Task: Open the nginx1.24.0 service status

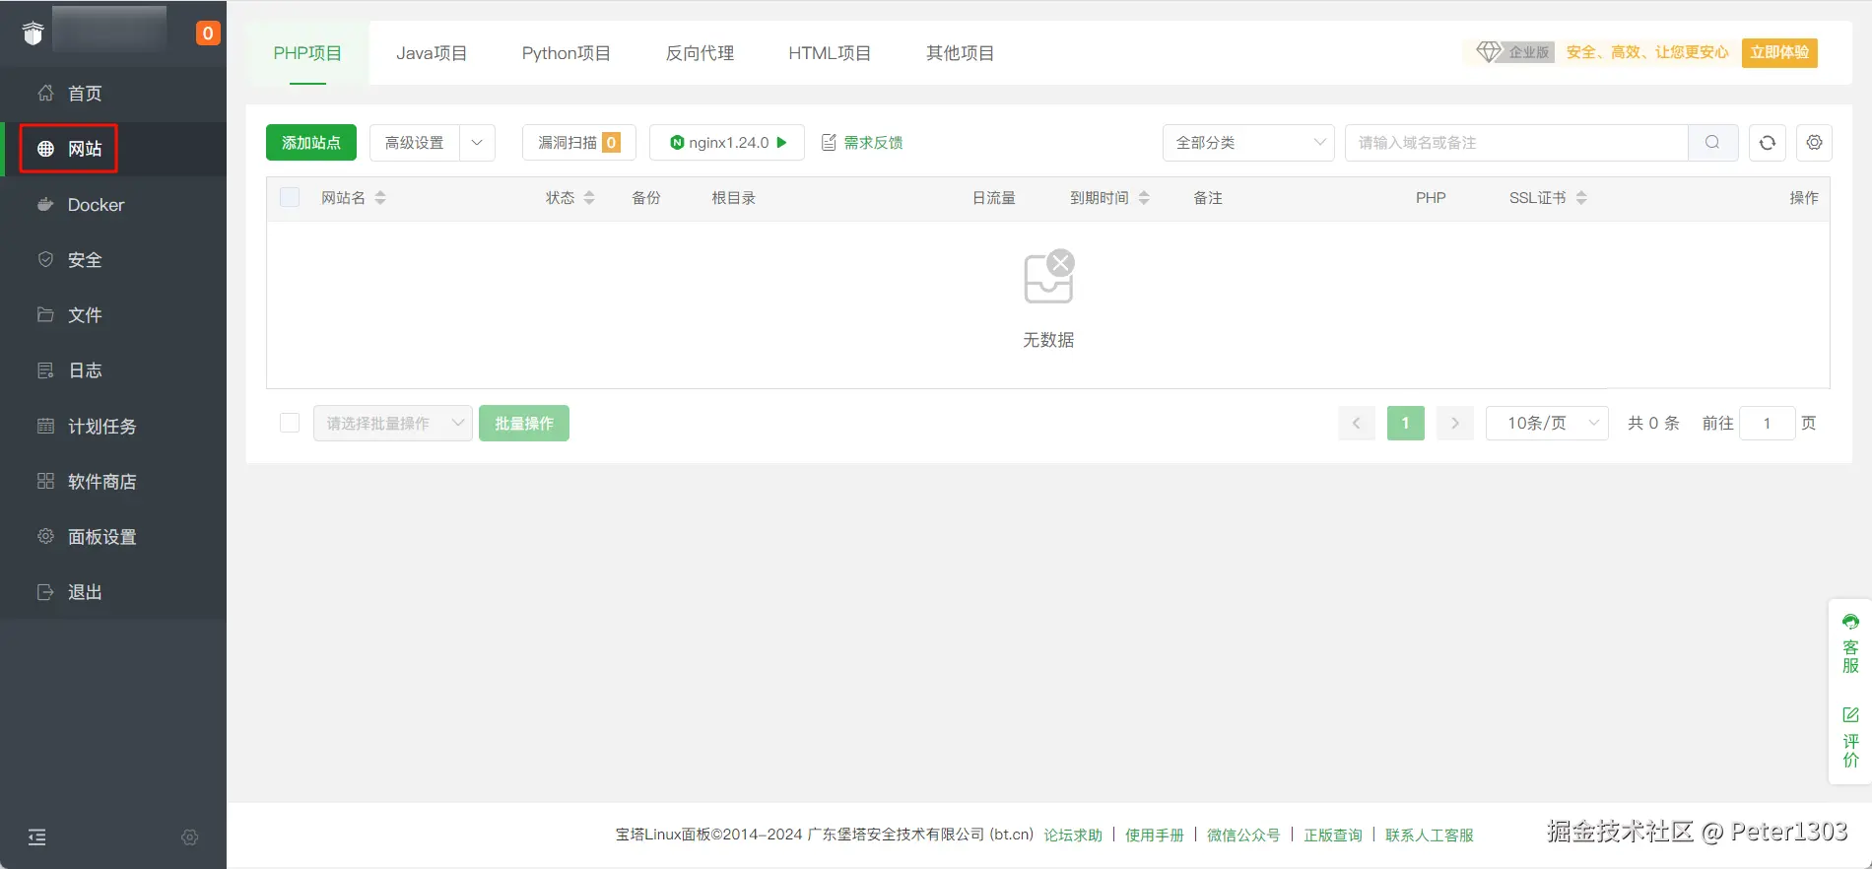Action: point(727,143)
